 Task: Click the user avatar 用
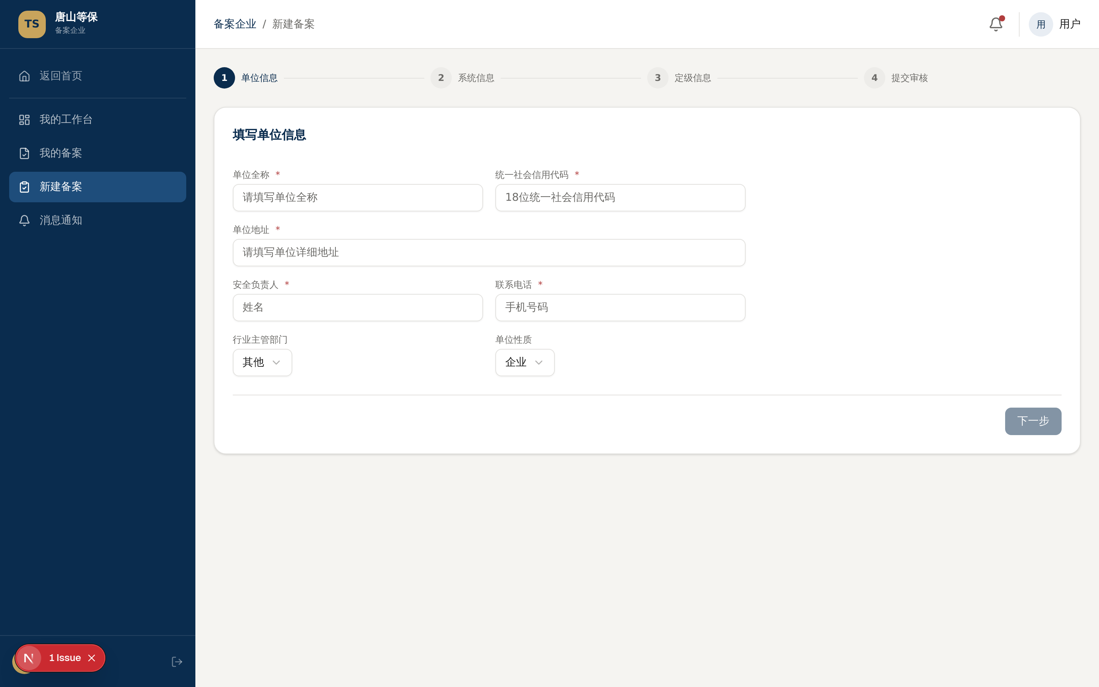(1041, 24)
